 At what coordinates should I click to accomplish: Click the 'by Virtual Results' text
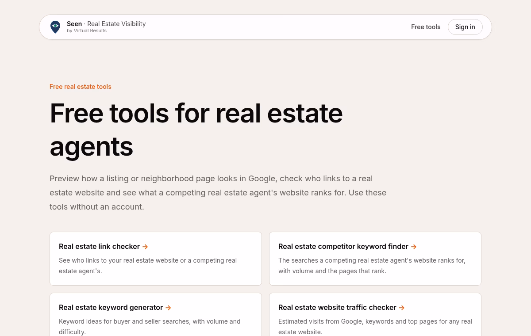(87, 31)
